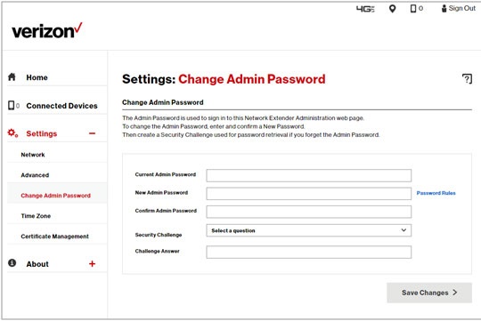The width and height of the screenshot is (481, 321).
Task: Click the 4G LTE signal status icon
Action: pos(365,9)
